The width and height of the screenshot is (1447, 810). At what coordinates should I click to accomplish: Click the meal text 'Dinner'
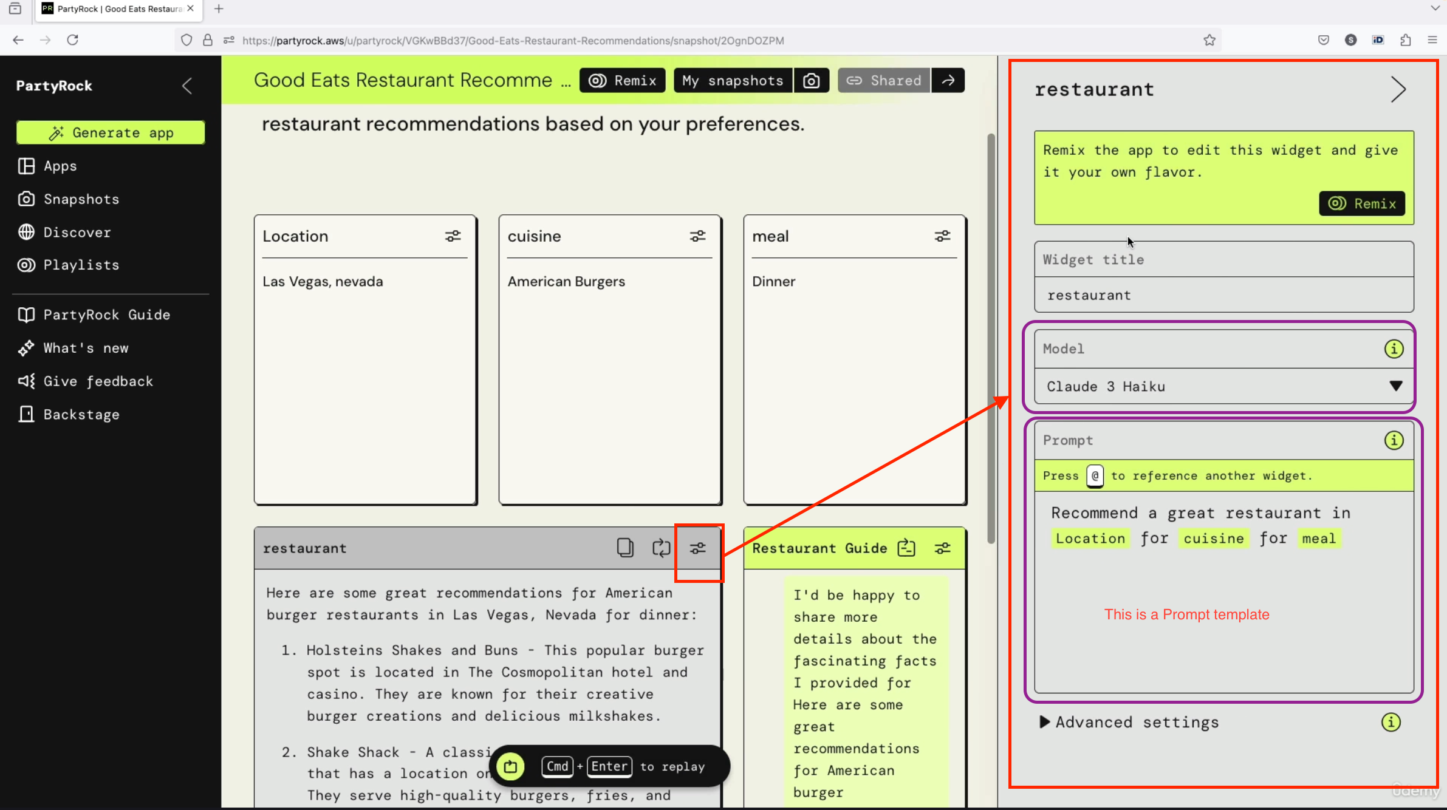(x=773, y=281)
